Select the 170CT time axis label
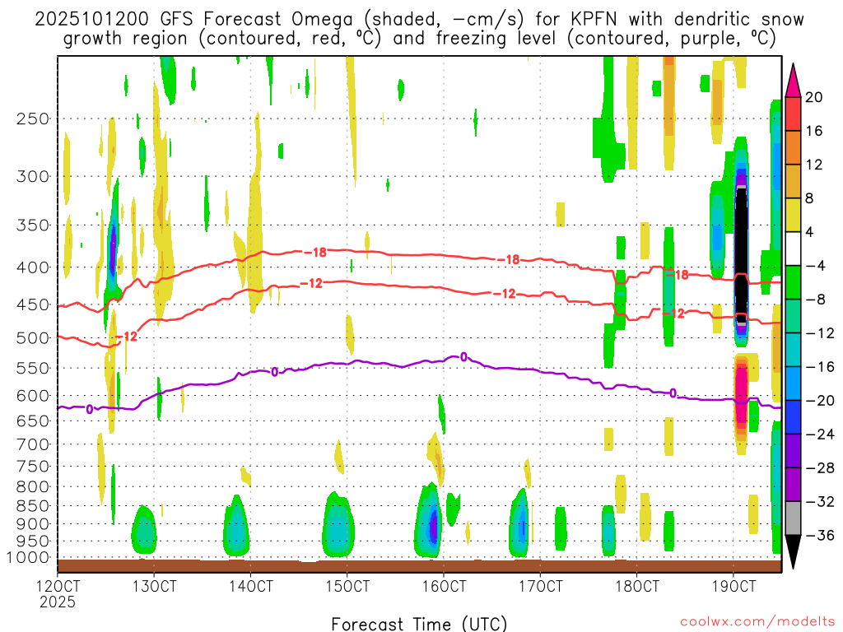 pos(540,586)
